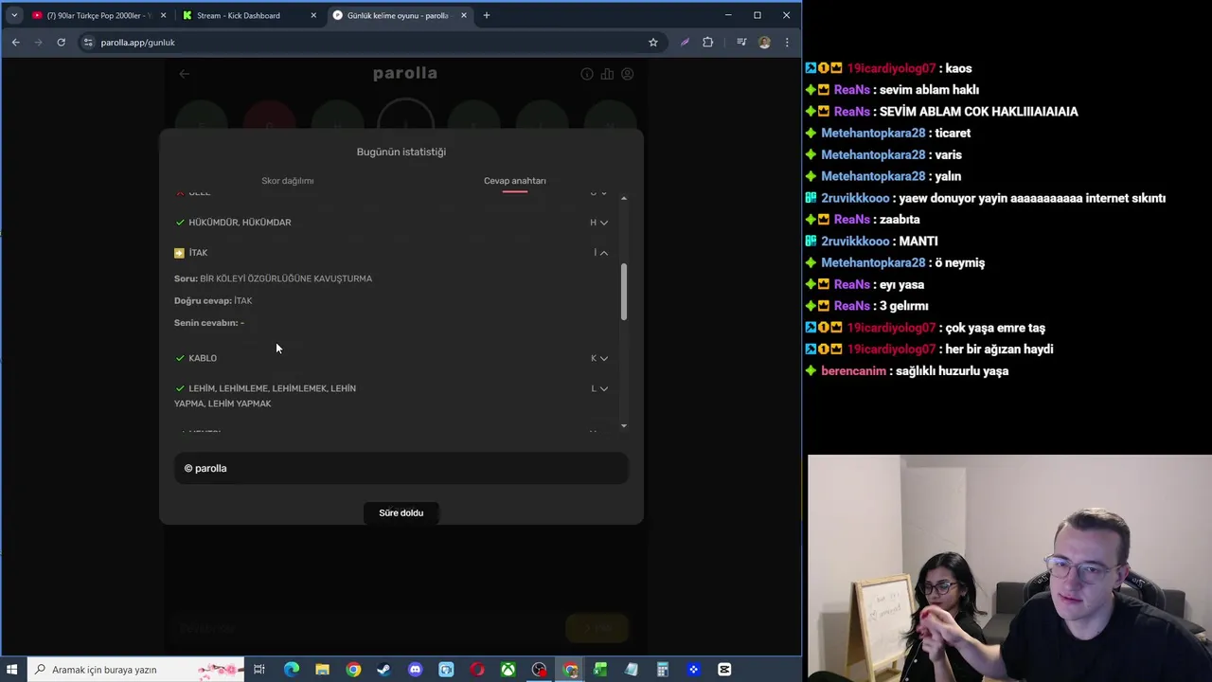Click the © parolla footer bar
This screenshot has height=682, width=1212.
(x=401, y=468)
